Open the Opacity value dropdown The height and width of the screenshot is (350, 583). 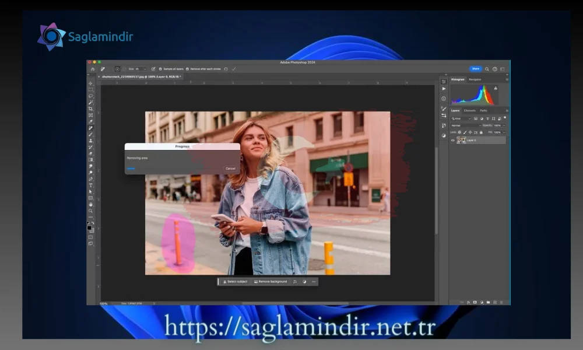(504, 125)
